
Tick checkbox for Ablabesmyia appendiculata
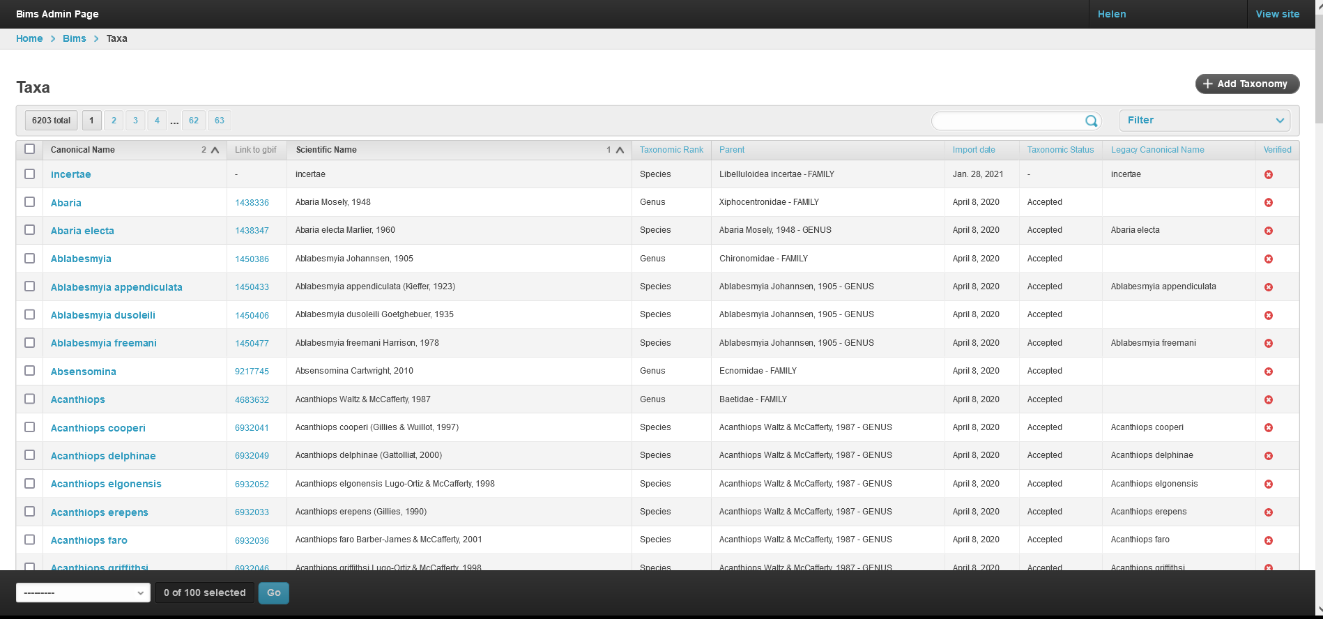coord(29,286)
